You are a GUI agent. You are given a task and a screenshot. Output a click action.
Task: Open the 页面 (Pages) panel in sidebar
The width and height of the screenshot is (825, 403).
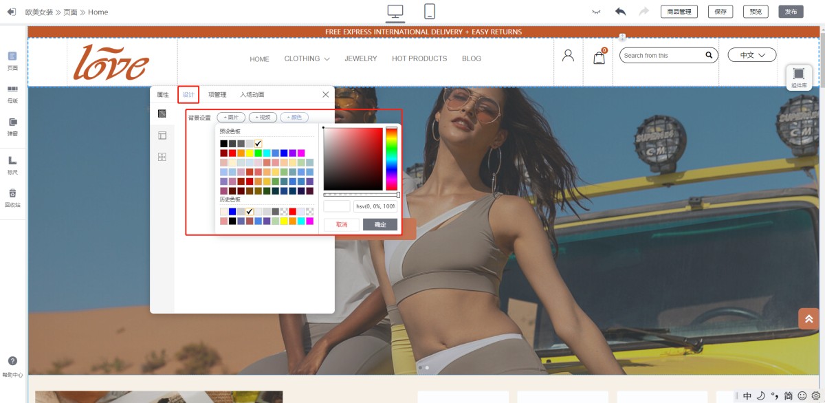12,60
